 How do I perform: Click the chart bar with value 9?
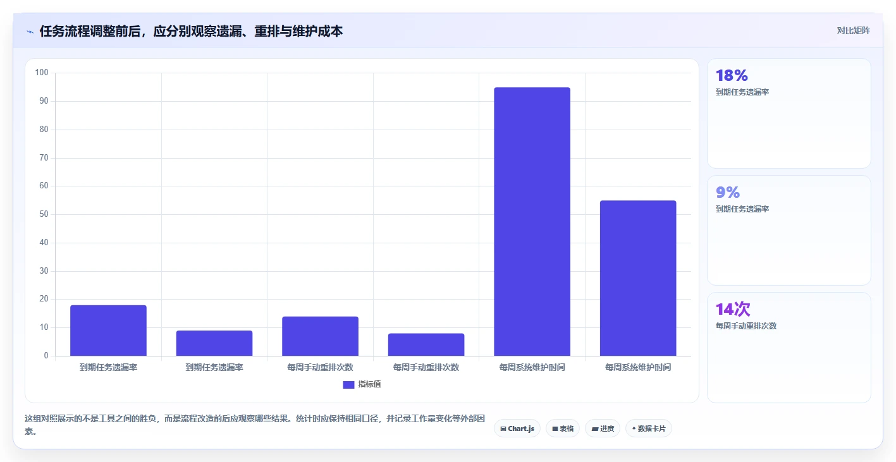pyautogui.click(x=214, y=343)
